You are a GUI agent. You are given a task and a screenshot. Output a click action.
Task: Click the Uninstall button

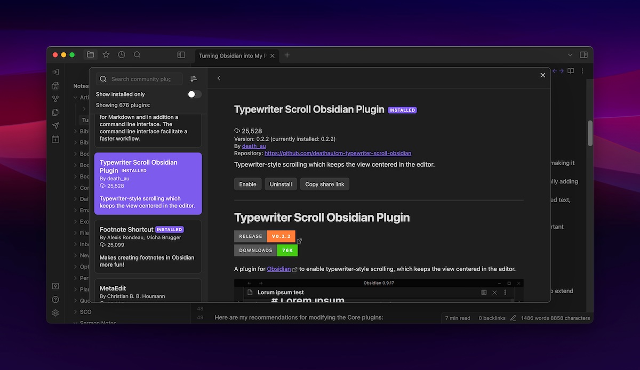point(281,184)
